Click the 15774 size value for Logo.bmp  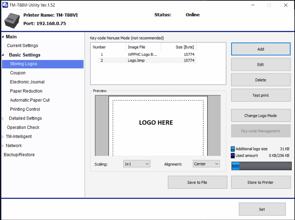pyautogui.click(x=189, y=60)
